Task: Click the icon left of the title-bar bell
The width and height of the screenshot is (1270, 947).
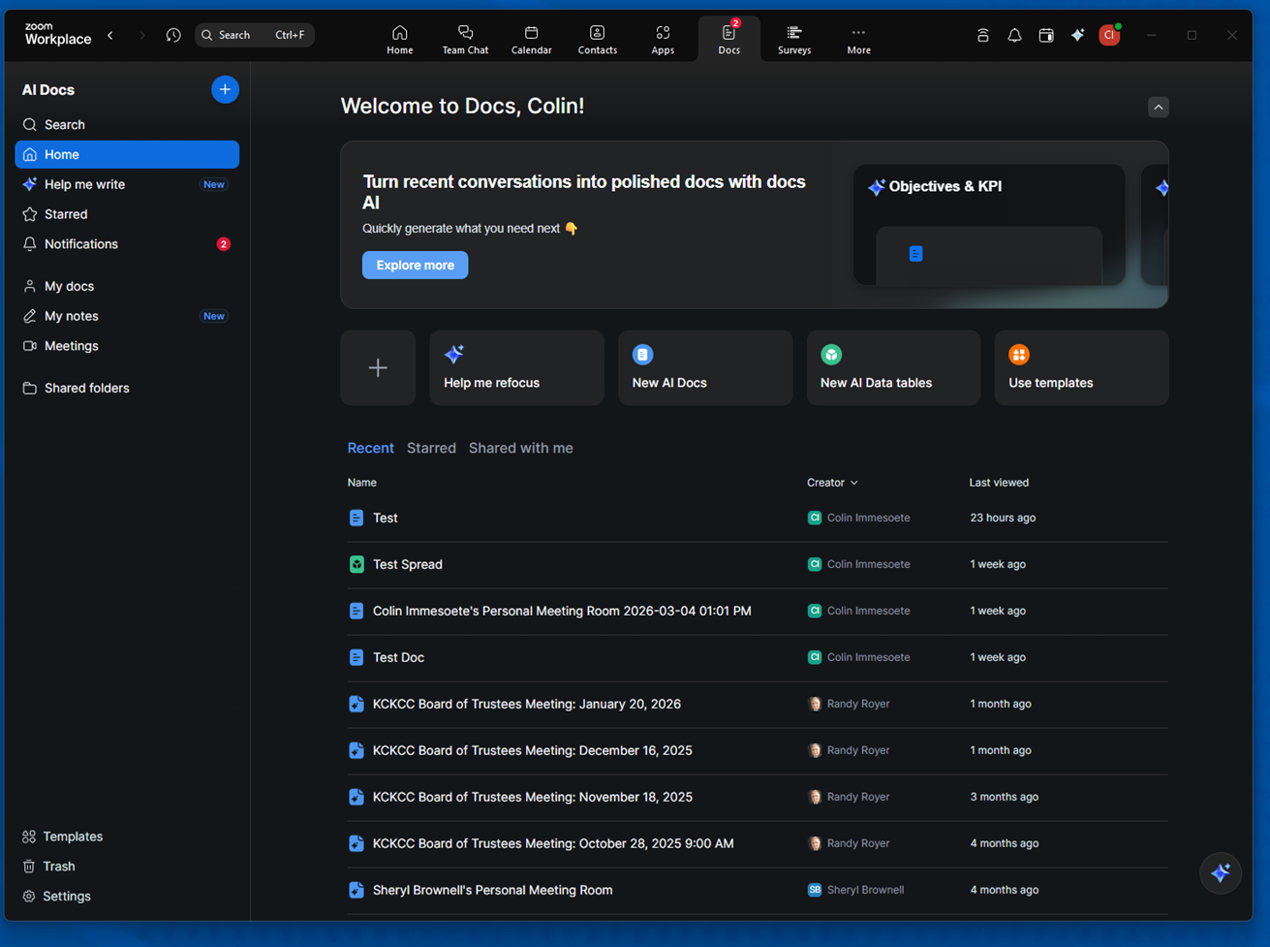Action: (982, 35)
